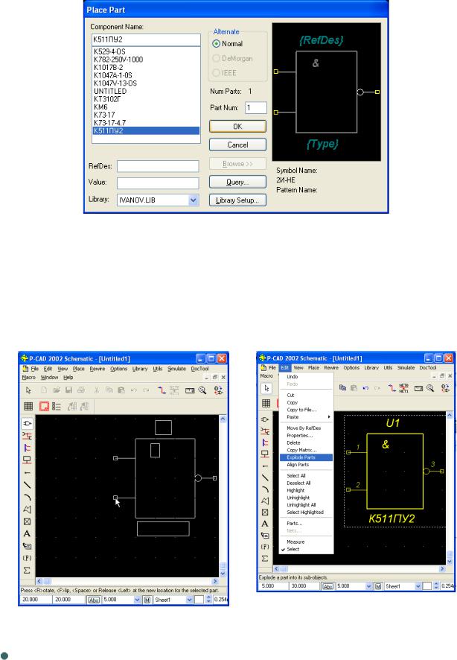Viewport: 457px width, 660px height.
Task: Expand the Paste submenu arrow
Action: pyautogui.click(x=329, y=416)
